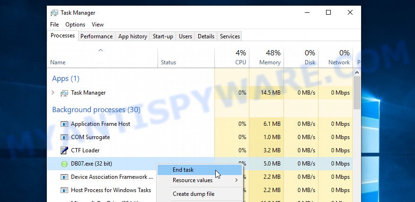The image size is (415, 202).
Task: Select Host Process for Windows Tasks name
Action: click(x=111, y=190)
